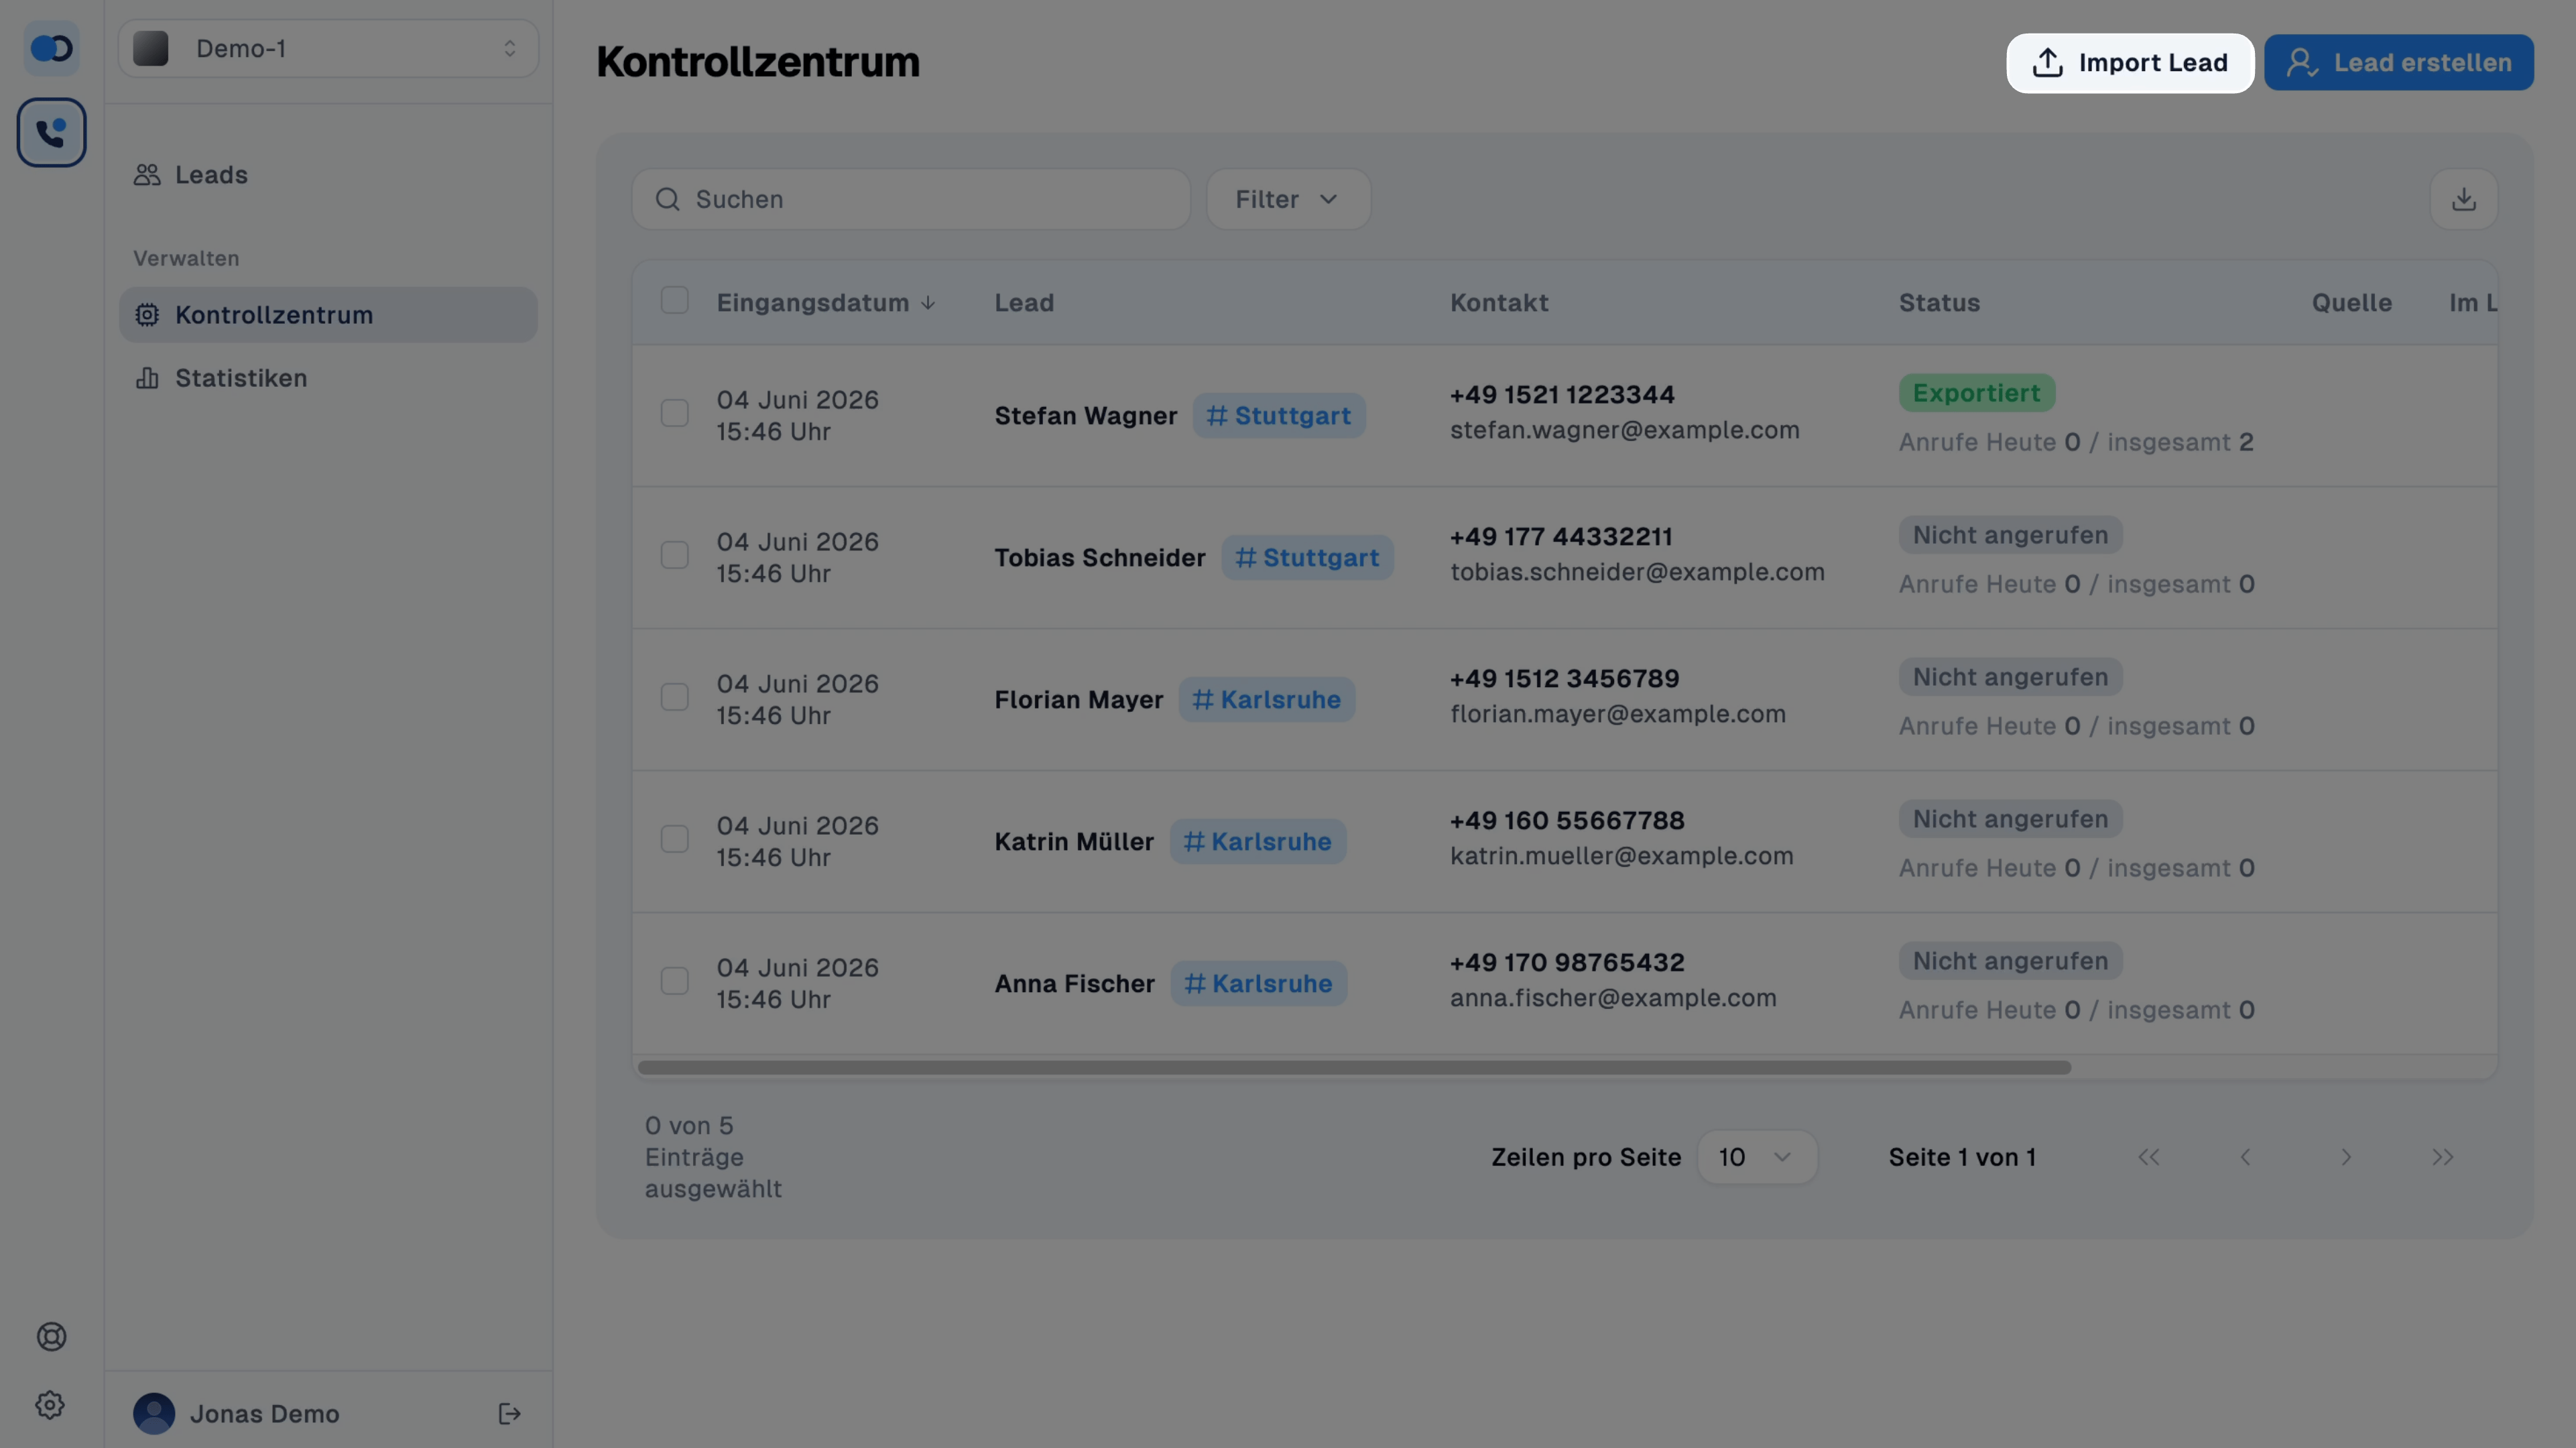
Task: Click Nicht angerufen badge for Tobias Schneider
Action: pyautogui.click(x=2011, y=535)
